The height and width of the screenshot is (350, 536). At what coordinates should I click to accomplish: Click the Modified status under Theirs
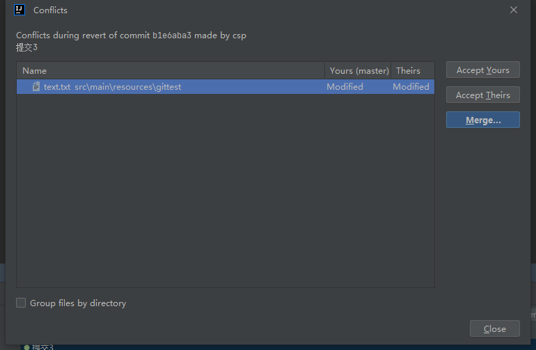[x=411, y=87]
